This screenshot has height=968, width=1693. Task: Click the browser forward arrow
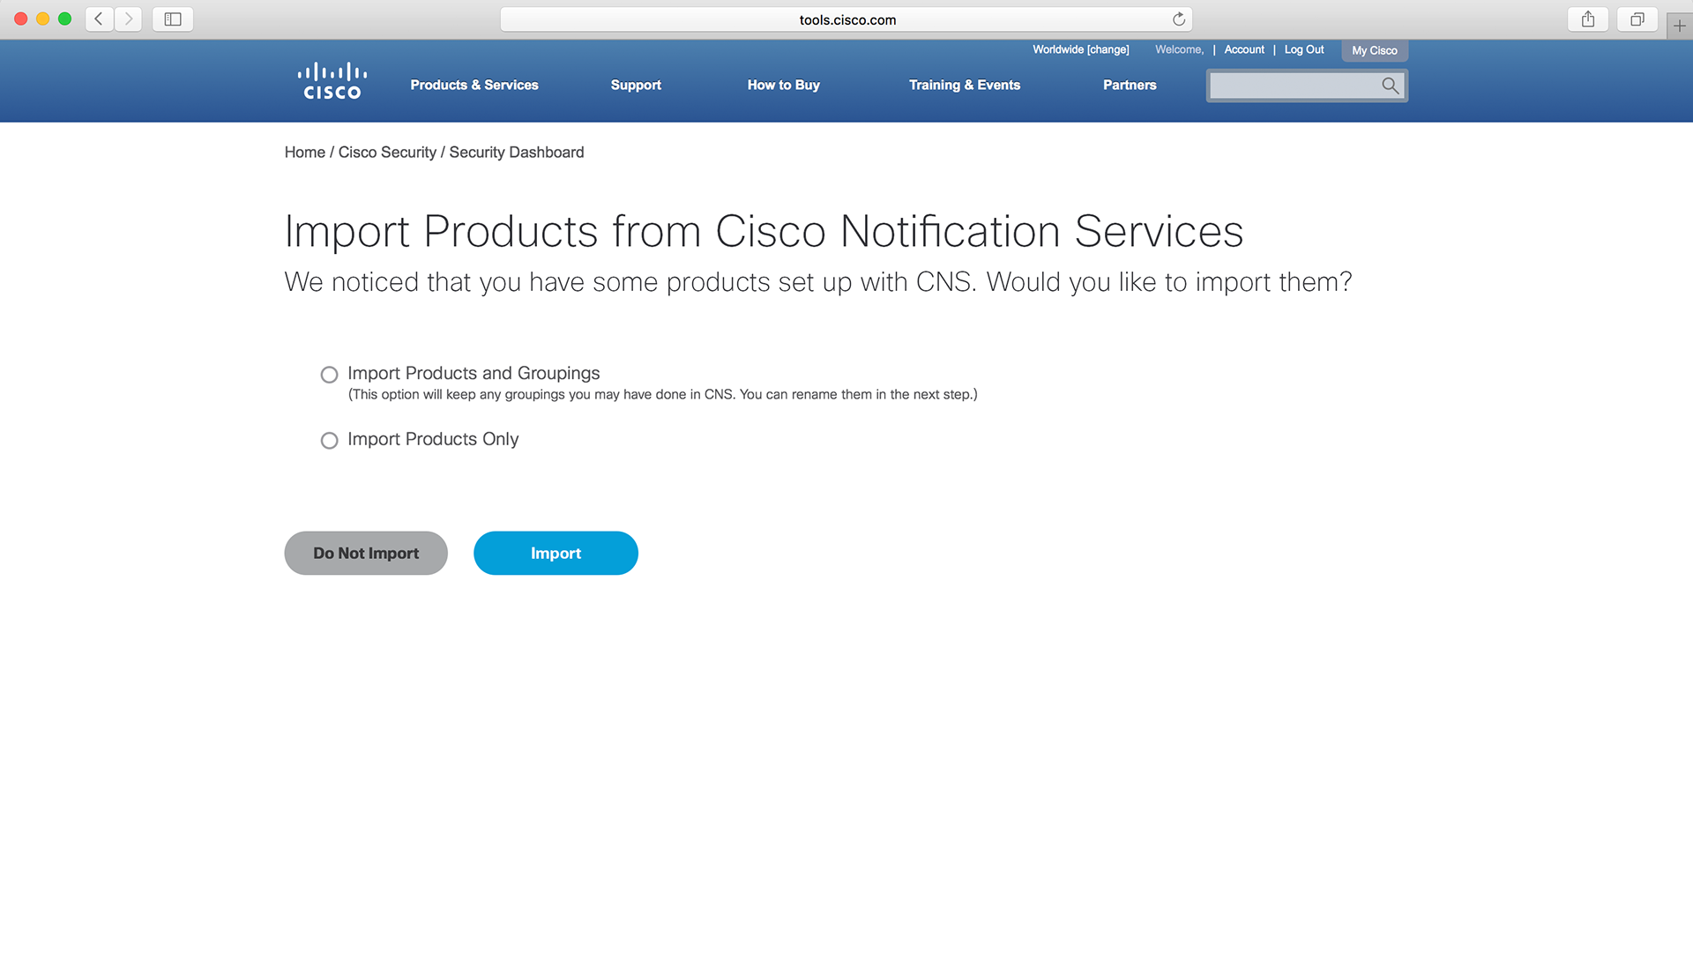coord(129,19)
